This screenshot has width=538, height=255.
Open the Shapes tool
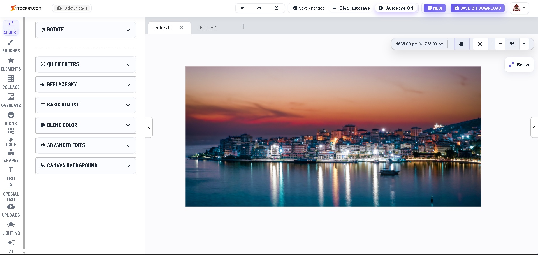coord(11,156)
